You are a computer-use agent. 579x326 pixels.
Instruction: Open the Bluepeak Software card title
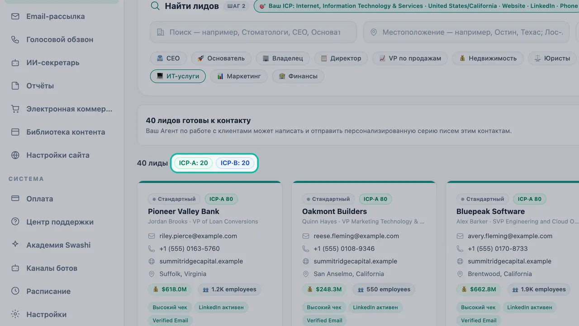pyautogui.click(x=490, y=211)
